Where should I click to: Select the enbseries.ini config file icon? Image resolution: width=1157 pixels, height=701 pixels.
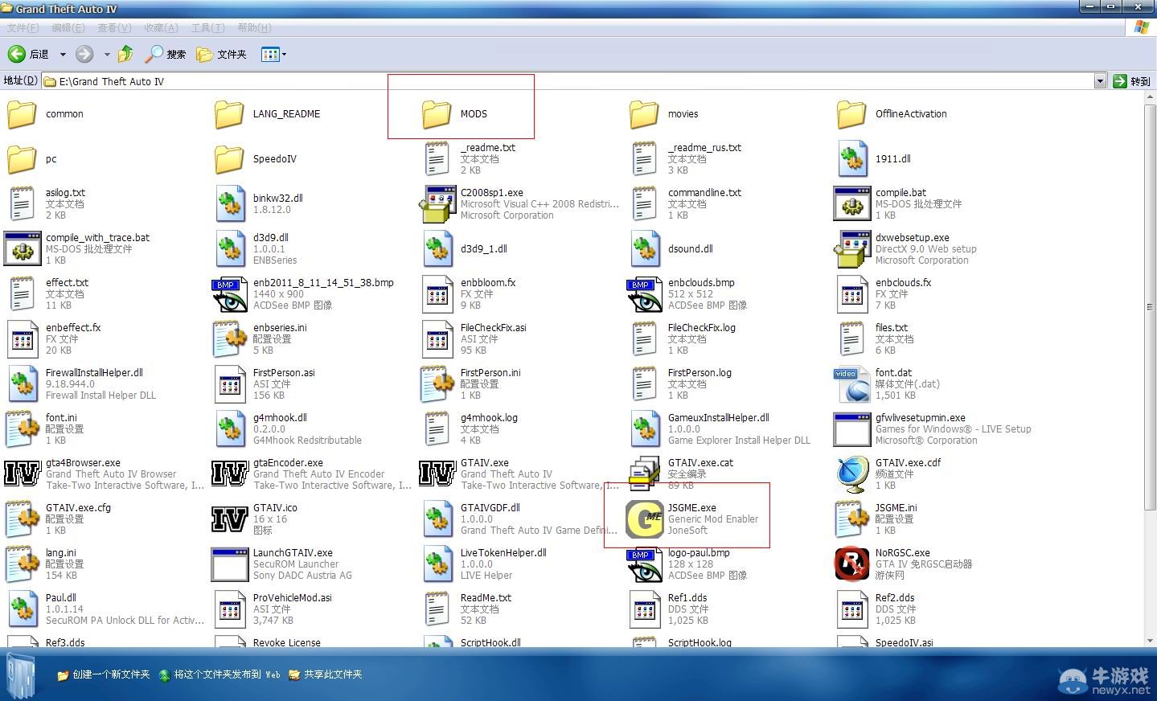[x=229, y=339]
